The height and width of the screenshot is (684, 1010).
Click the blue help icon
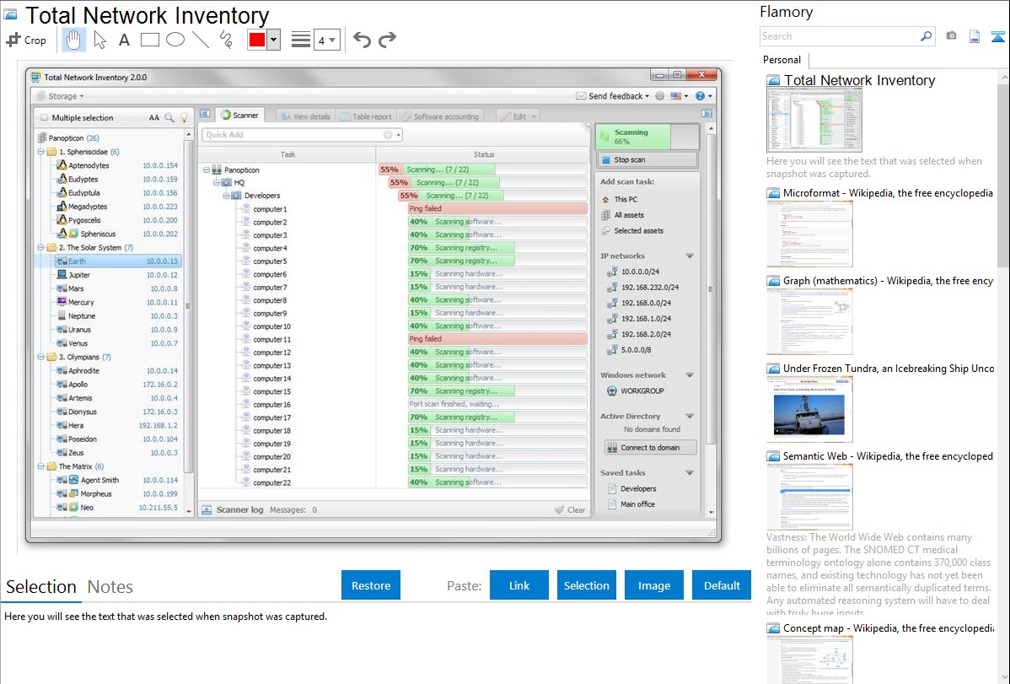(701, 96)
